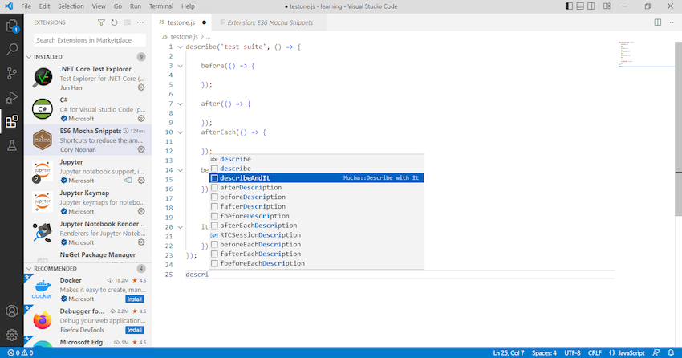Open notifications bell in status bar
Viewport: 682px width, 358px height.
671,352
